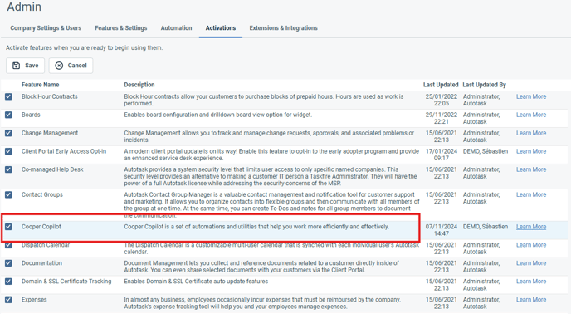Viewport: 571px width, 314px height.
Task: Select the Activations tab
Action: 221,28
